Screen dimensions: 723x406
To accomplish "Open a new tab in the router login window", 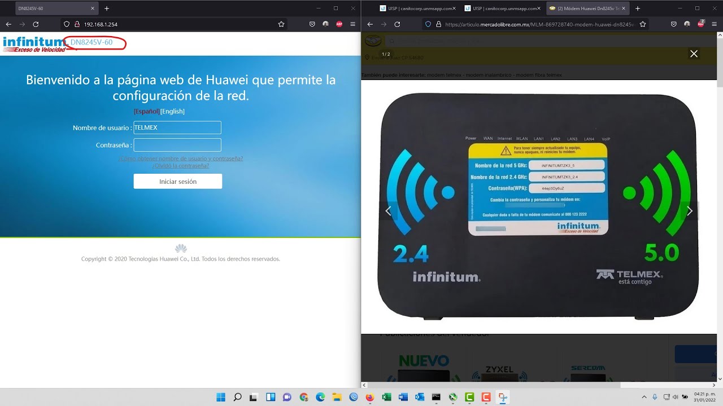I will 107,8.
